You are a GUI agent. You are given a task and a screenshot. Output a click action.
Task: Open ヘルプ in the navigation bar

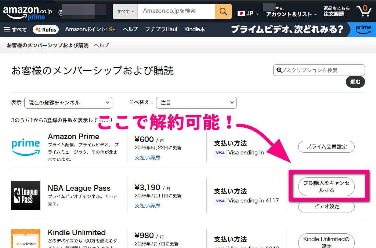(x=130, y=29)
